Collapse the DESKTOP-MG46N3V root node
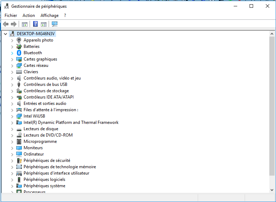Screen dimensions: 276x202 (x=5, y=34)
